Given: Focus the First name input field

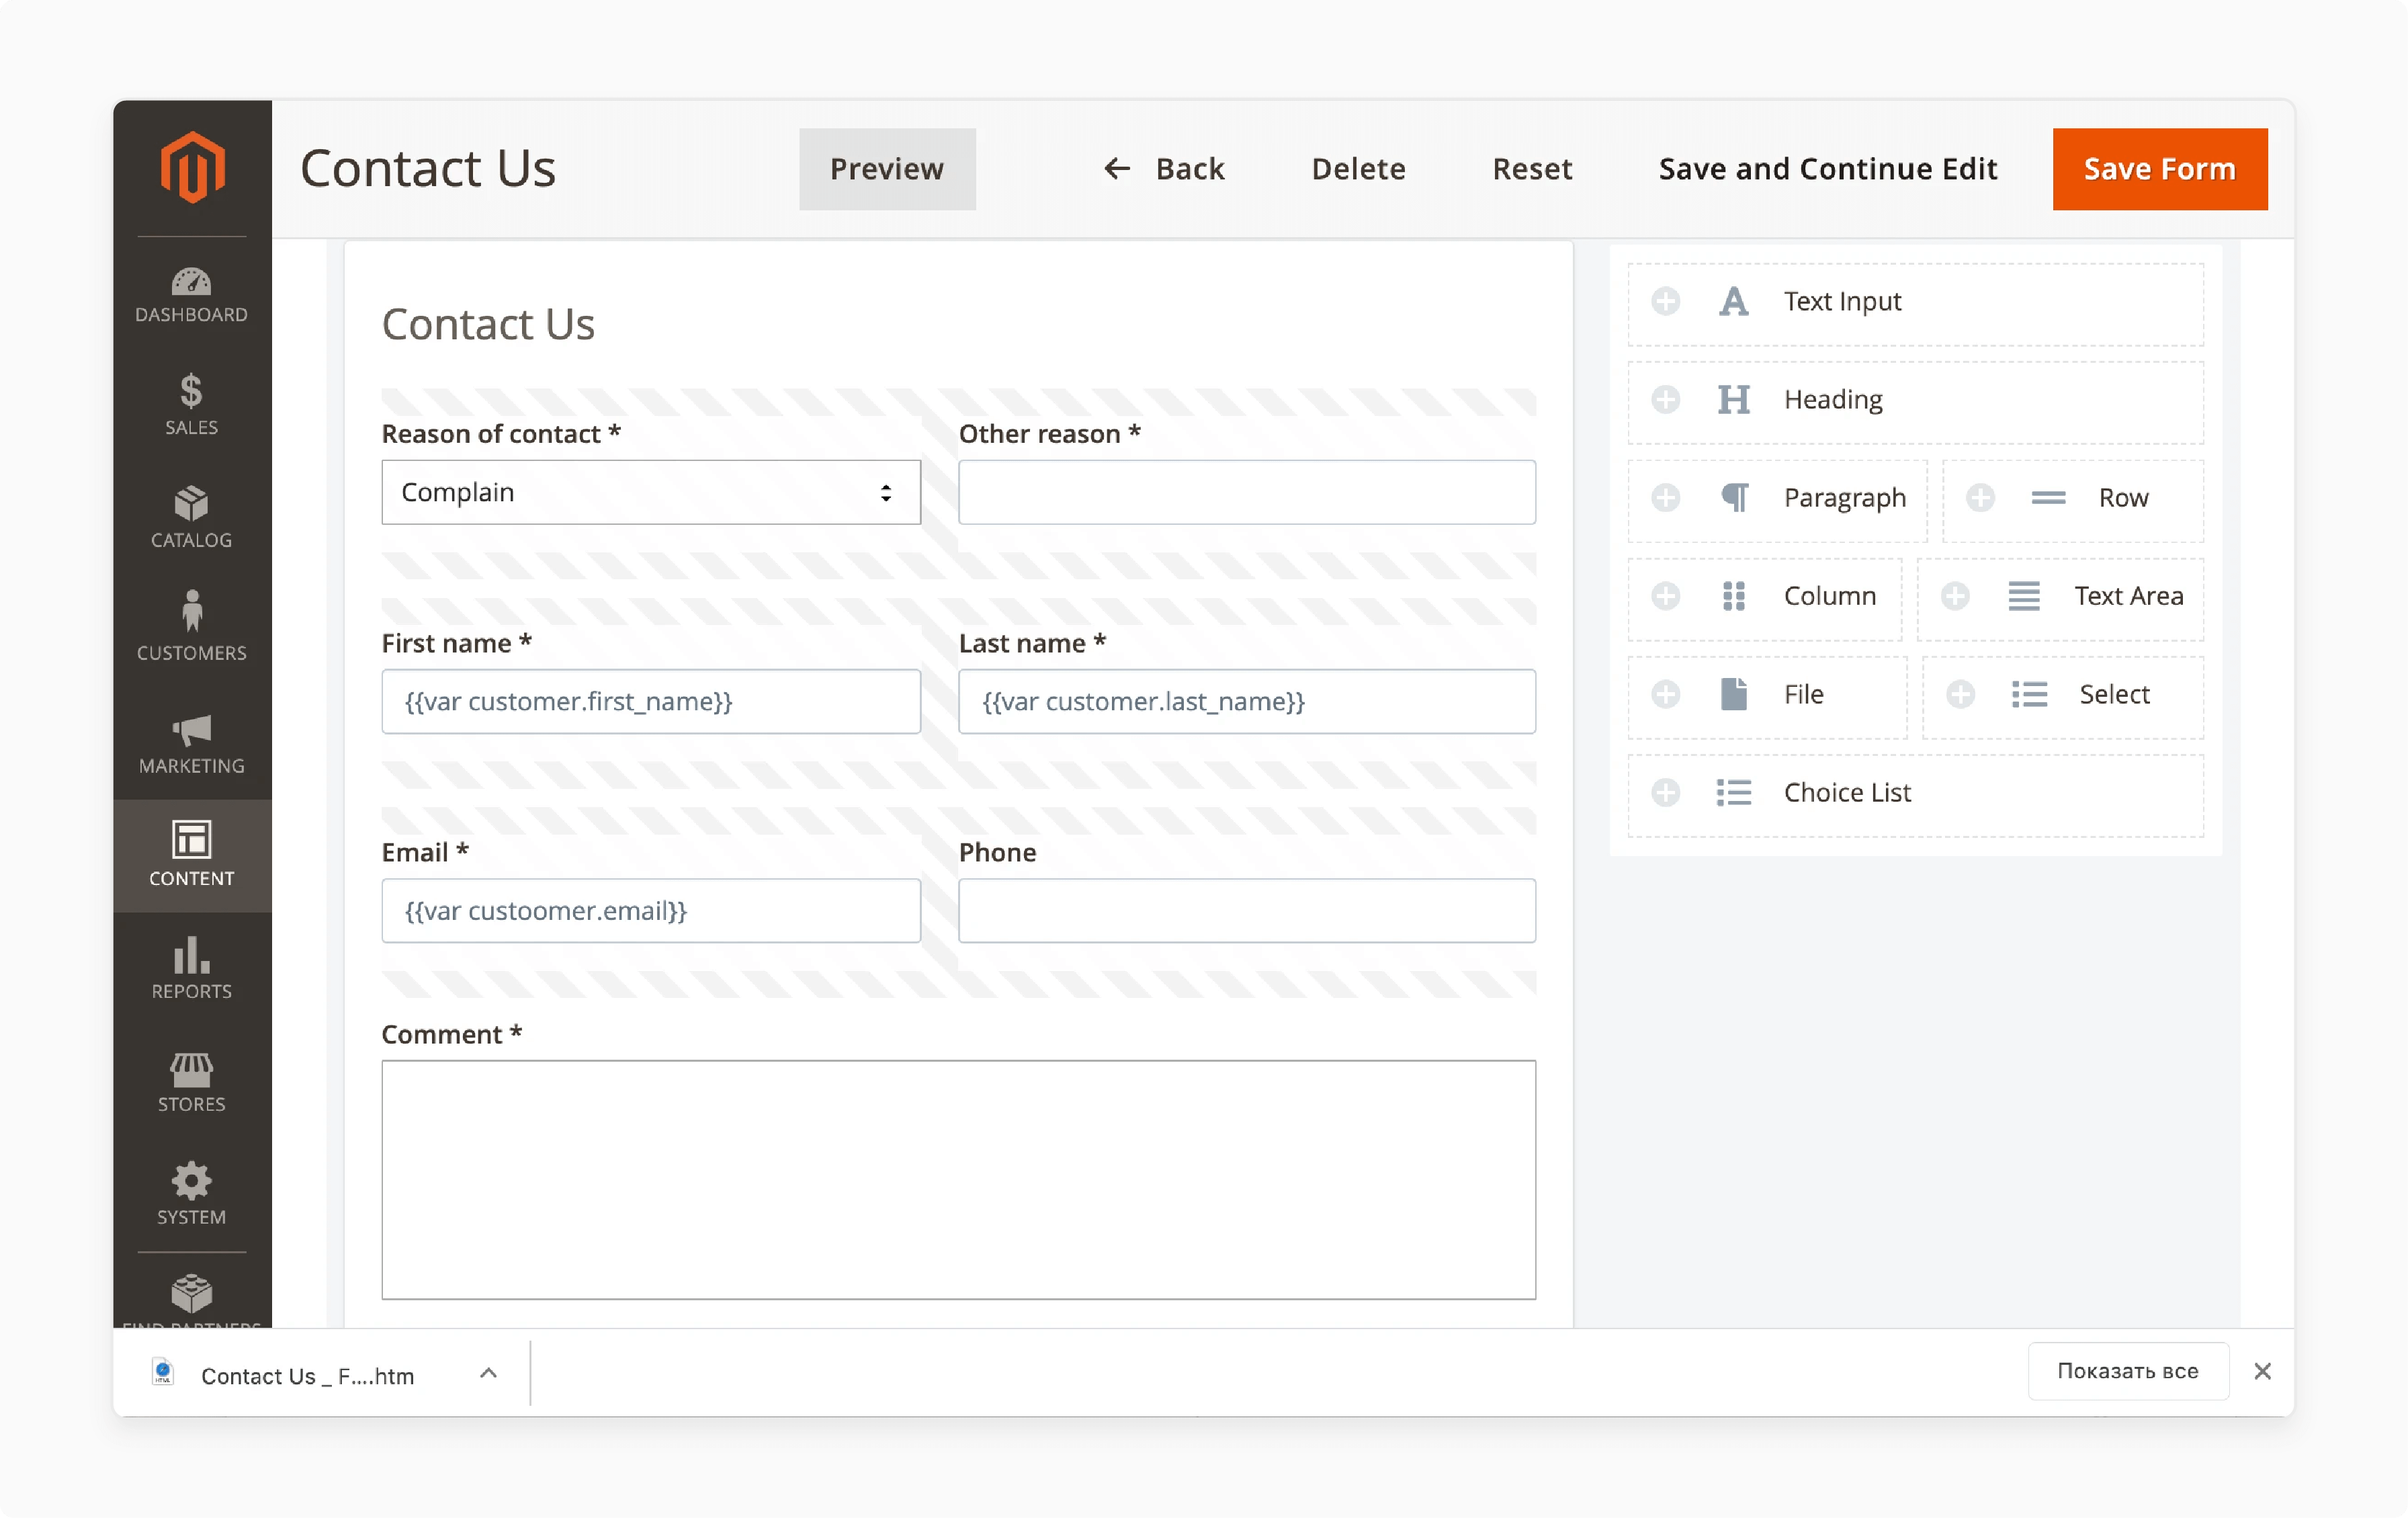Looking at the screenshot, I should [x=651, y=701].
